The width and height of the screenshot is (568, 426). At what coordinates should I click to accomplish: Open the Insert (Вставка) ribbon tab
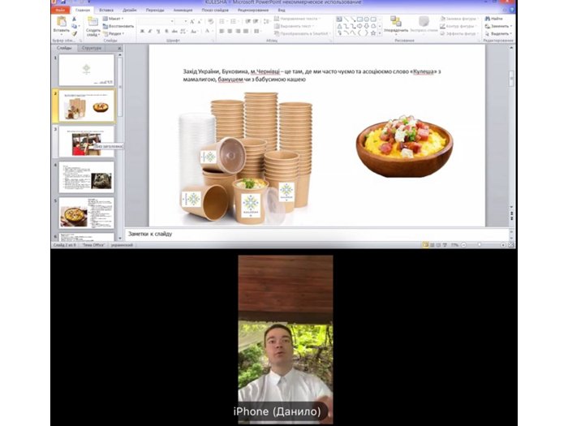(106, 10)
